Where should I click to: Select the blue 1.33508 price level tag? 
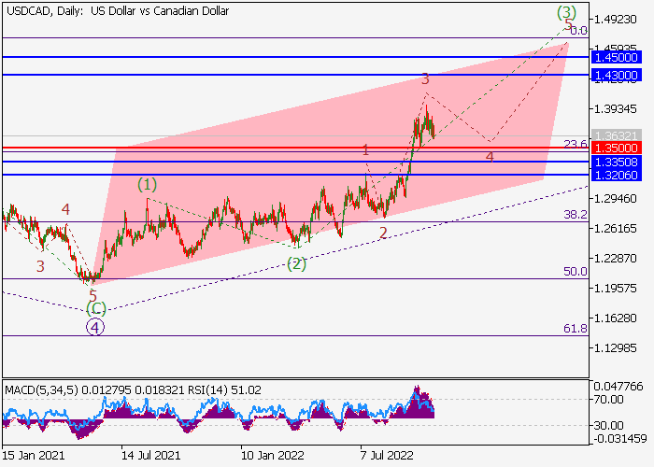click(x=617, y=162)
